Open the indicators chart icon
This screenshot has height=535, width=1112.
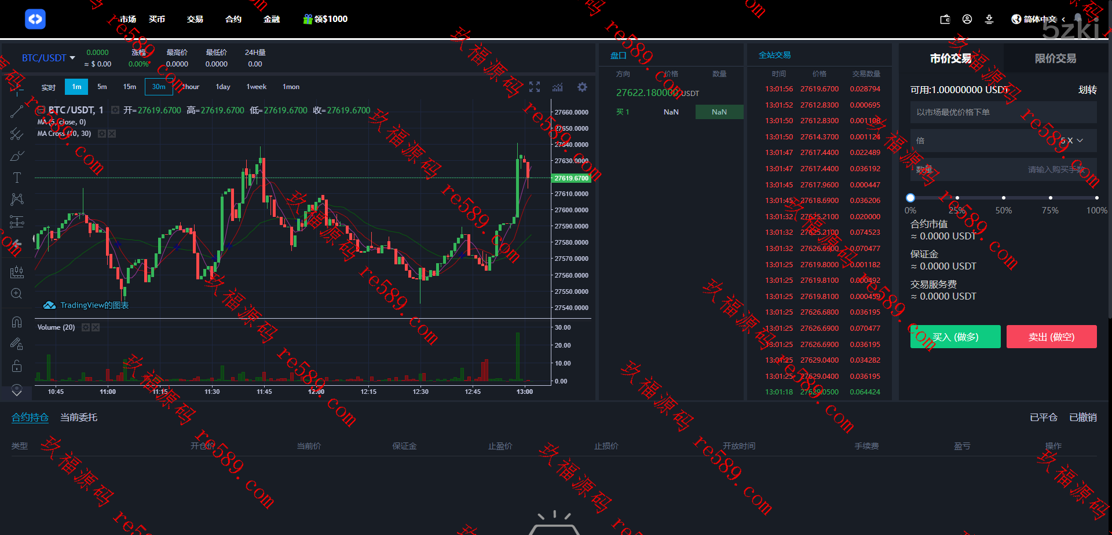(558, 87)
